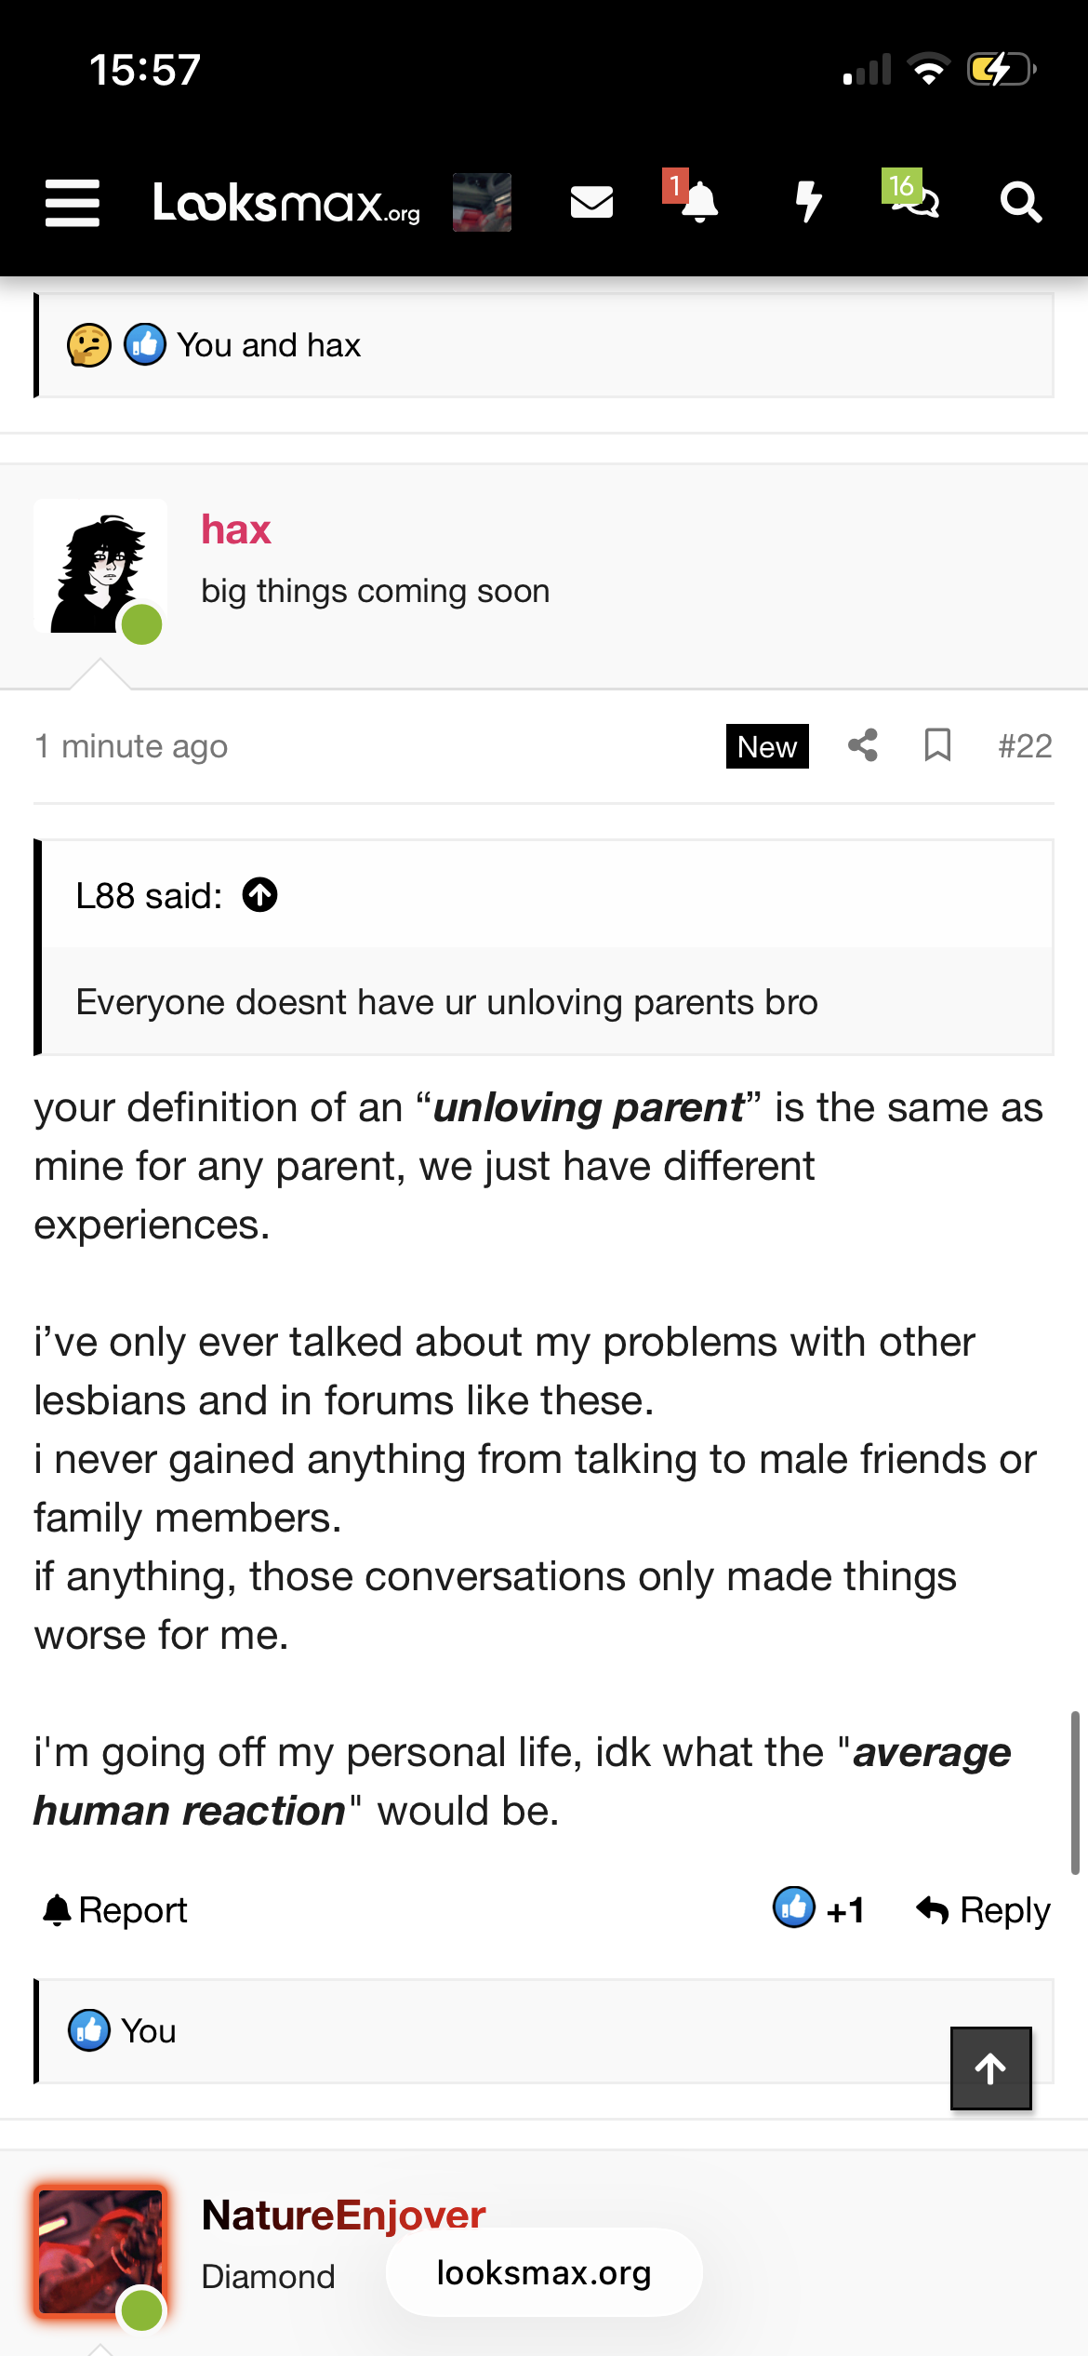This screenshot has width=1088, height=2356.
Task: Share post #22 via share icon
Action: [x=863, y=745]
